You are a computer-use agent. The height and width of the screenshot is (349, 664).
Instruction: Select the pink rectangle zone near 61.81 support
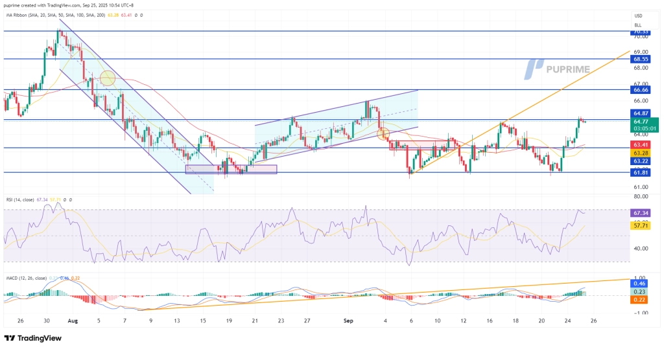coord(231,169)
